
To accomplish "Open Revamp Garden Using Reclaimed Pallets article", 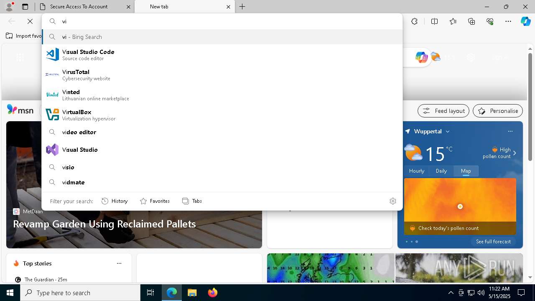I will point(104,224).
